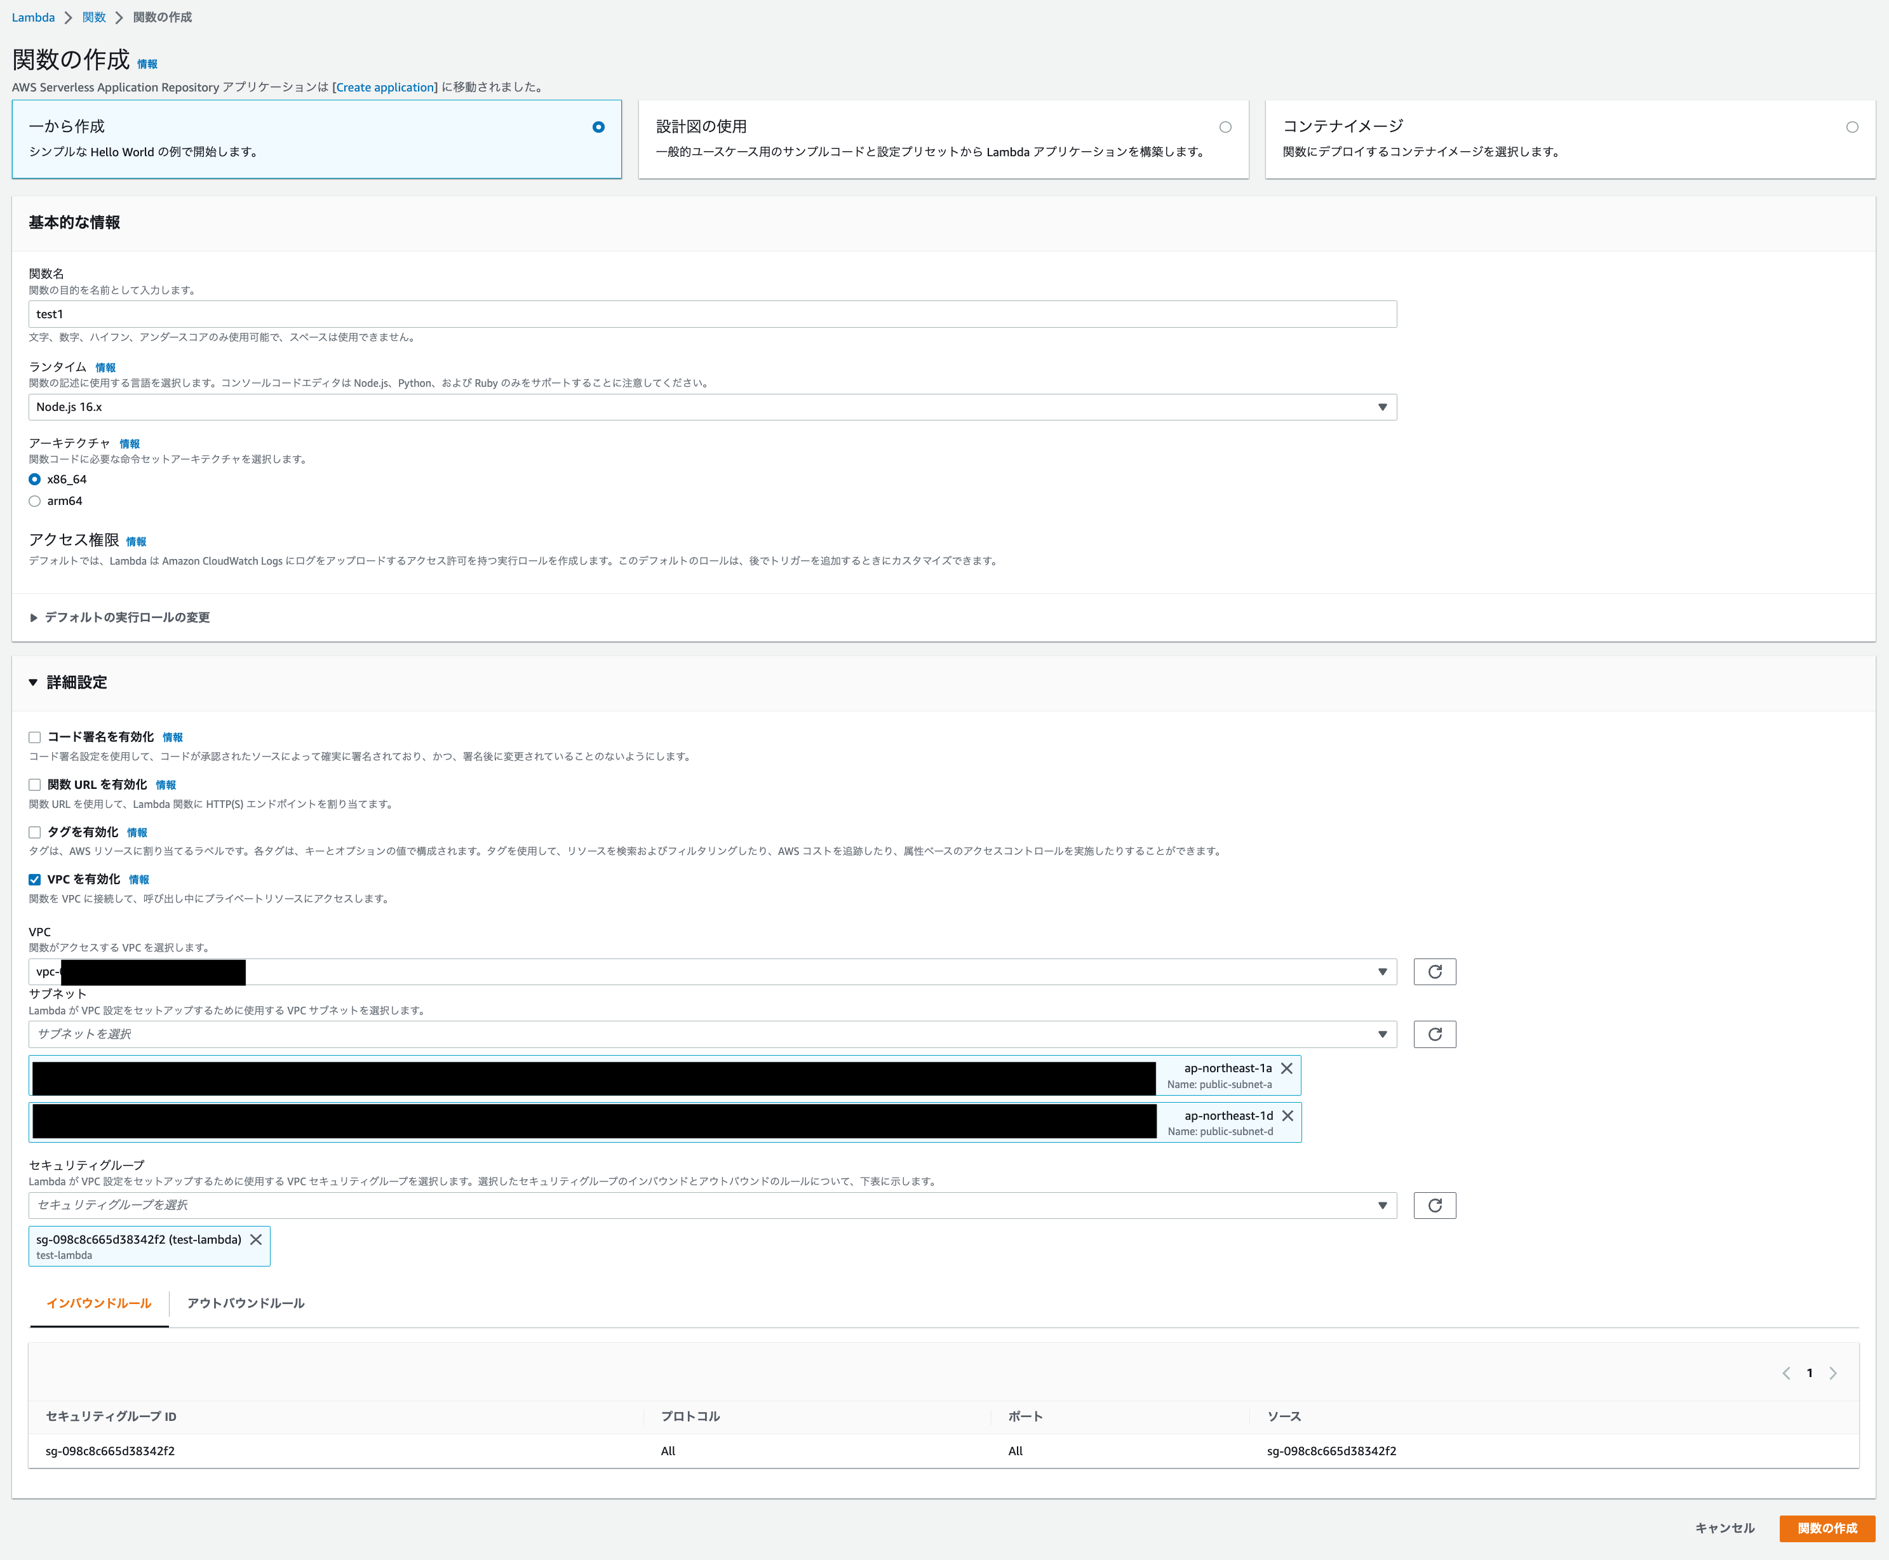Refresh the VPC list
The width and height of the screenshot is (1889, 1560).
(1434, 971)
